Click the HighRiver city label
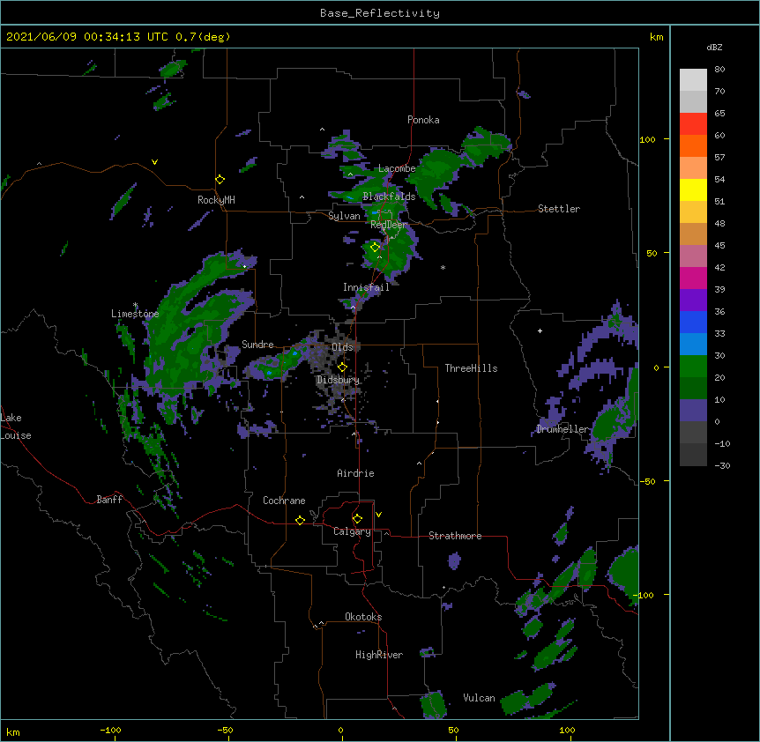Viewport: 760px width, 742px height. pos(378,655)
